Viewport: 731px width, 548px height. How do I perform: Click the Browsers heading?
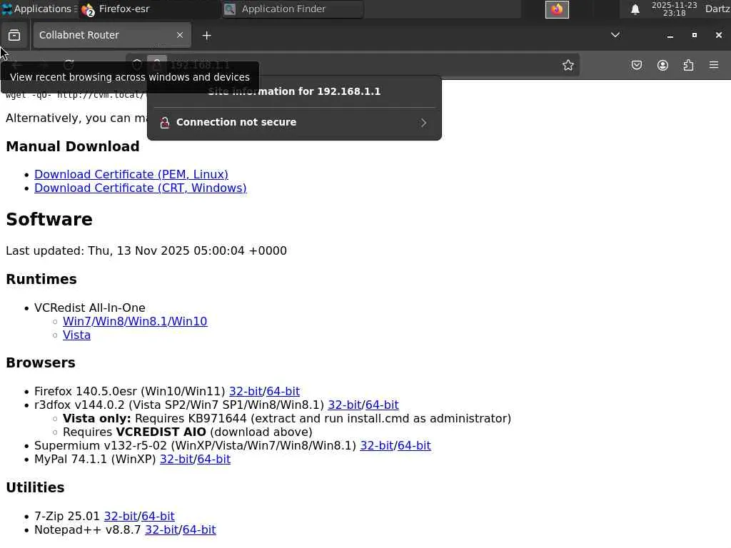click(41, 362)
